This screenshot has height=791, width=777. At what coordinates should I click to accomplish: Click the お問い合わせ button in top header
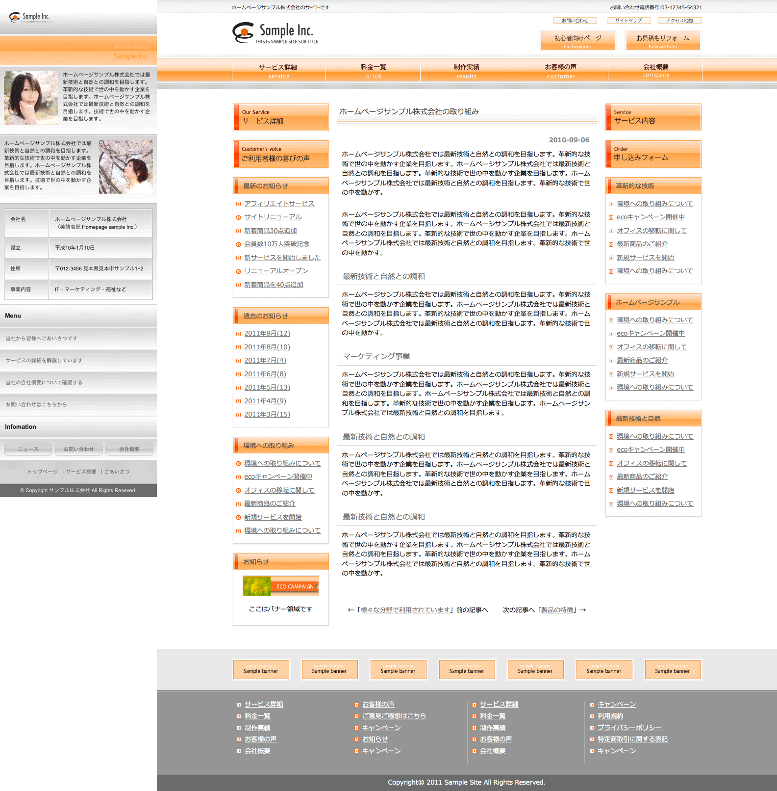575,21
